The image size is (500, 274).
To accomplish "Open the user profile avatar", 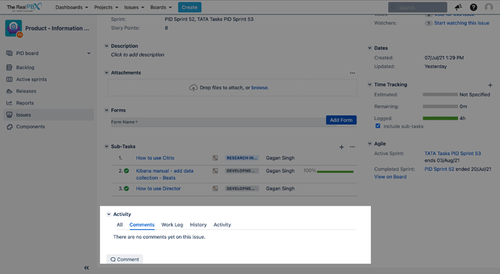I will pyautogui.click(x=489, y=7).
